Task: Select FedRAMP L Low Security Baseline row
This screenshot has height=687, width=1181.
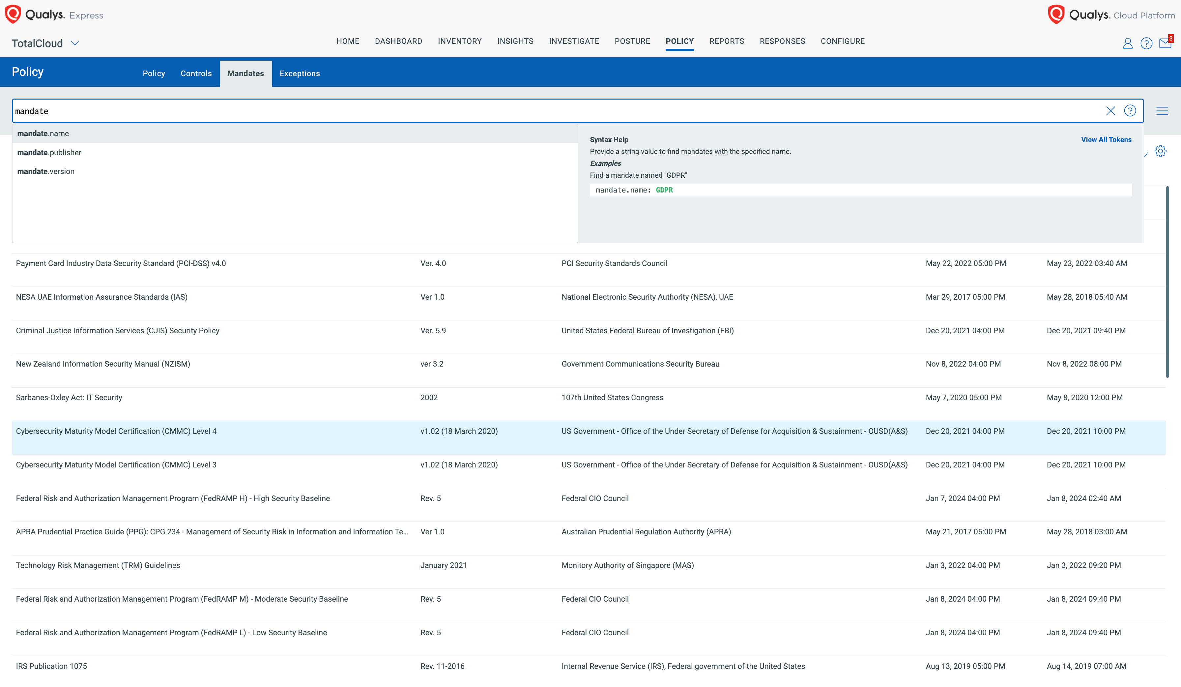Action: [x=588, y=639]
